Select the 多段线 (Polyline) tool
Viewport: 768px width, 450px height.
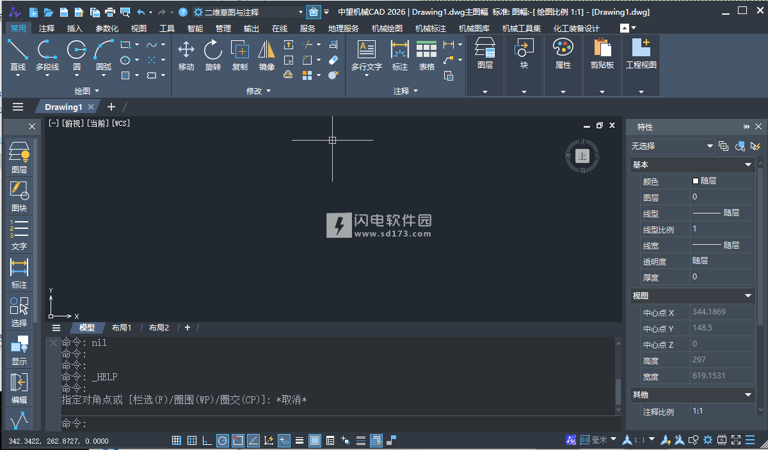[47, 55]
